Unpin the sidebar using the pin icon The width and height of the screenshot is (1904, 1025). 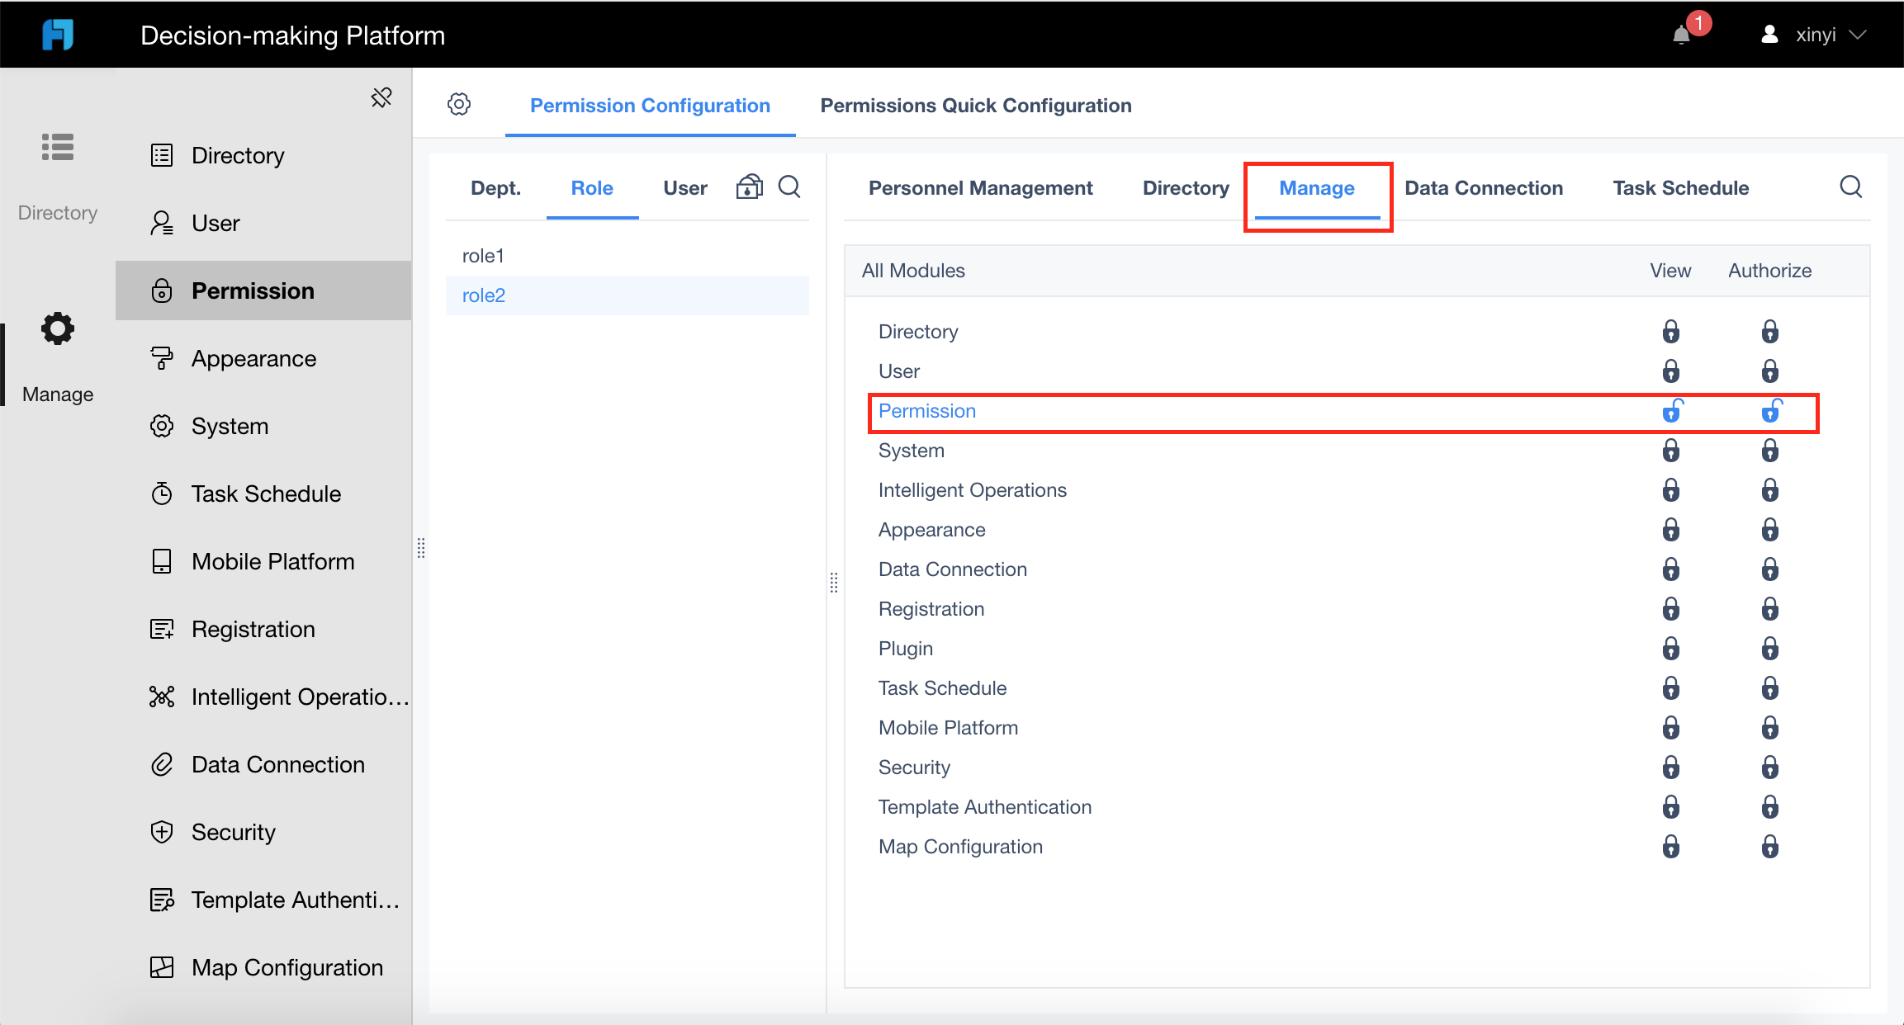(381, 97)
